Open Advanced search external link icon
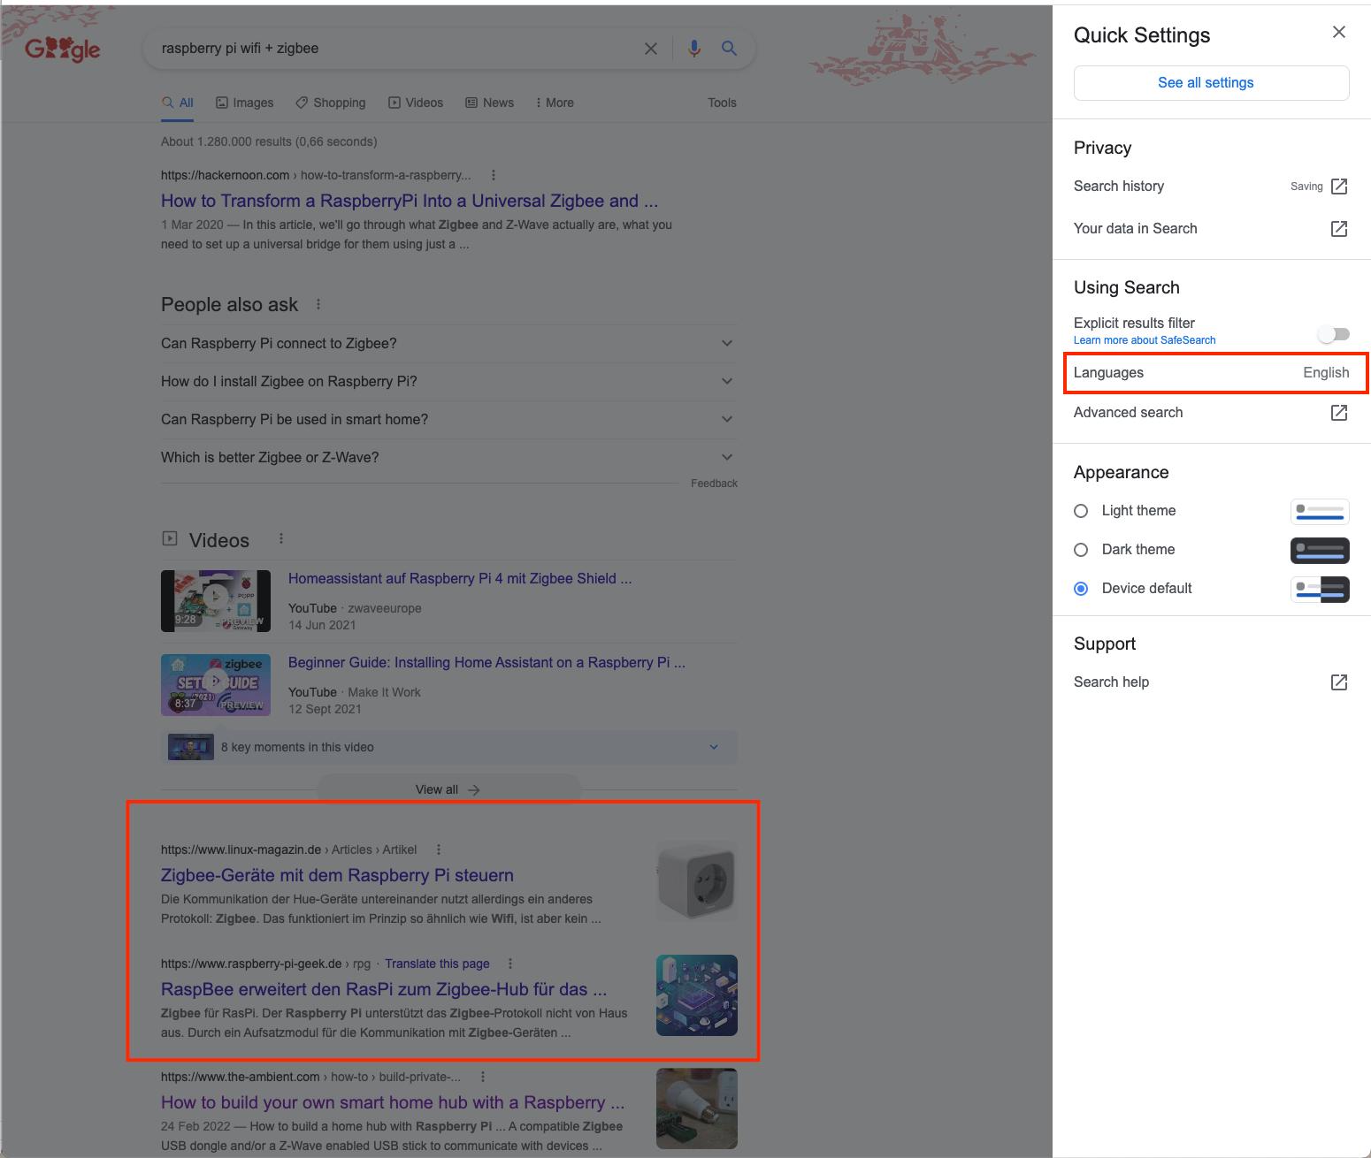The width and height of the screenshot is (1371, 1158). (x=1339, y=413)
